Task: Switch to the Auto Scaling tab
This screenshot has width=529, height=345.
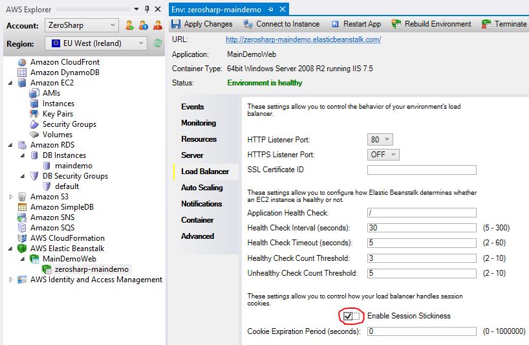Action: point(202,188)
